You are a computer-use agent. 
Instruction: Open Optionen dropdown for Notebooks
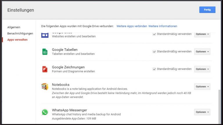tap(202, 87)
